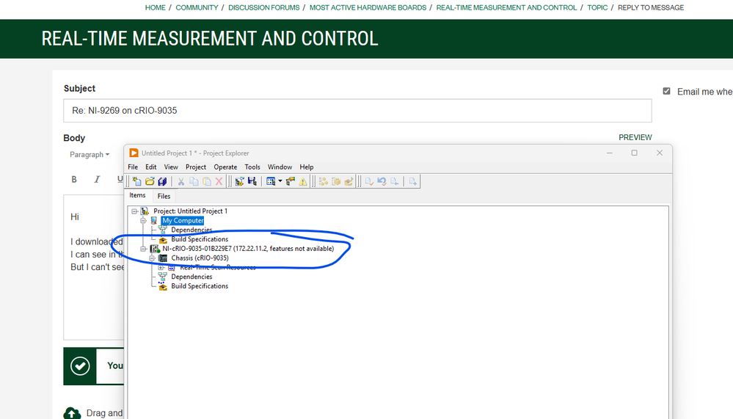
Task: Select the NI-cRIO-9035-01B229E7 target item
Action: click(x=248, y=249)
